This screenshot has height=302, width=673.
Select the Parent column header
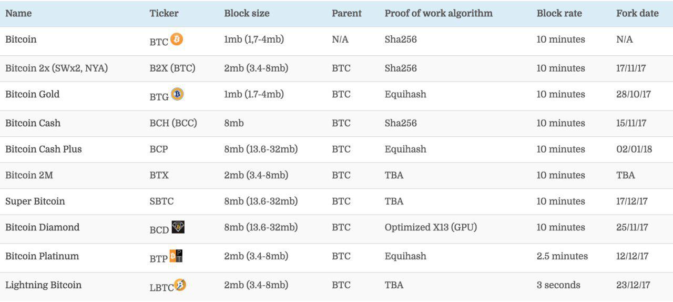[x=346, y=14]
